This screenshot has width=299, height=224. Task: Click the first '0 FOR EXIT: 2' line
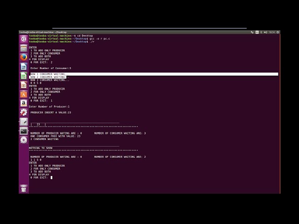[x=41, y=62]
